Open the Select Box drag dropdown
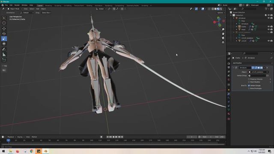Image resolution: width=274 pixels, height=154 pixels. coord(46,13)
